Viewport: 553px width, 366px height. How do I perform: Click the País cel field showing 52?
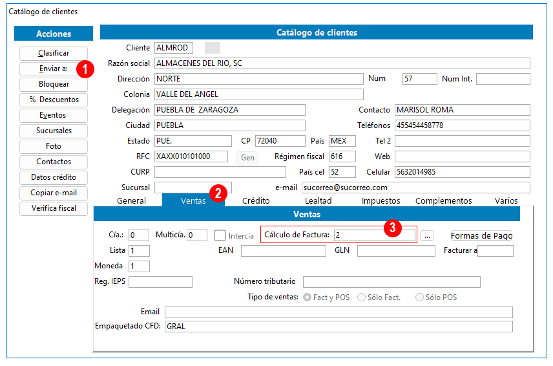point(342,172)
